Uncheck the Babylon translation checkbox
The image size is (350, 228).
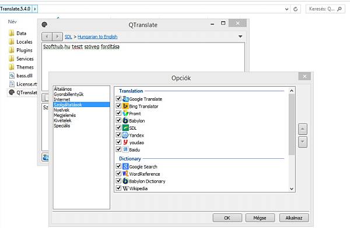point(118,120)
